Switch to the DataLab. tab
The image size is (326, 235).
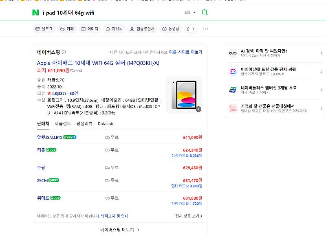point(106,124)
